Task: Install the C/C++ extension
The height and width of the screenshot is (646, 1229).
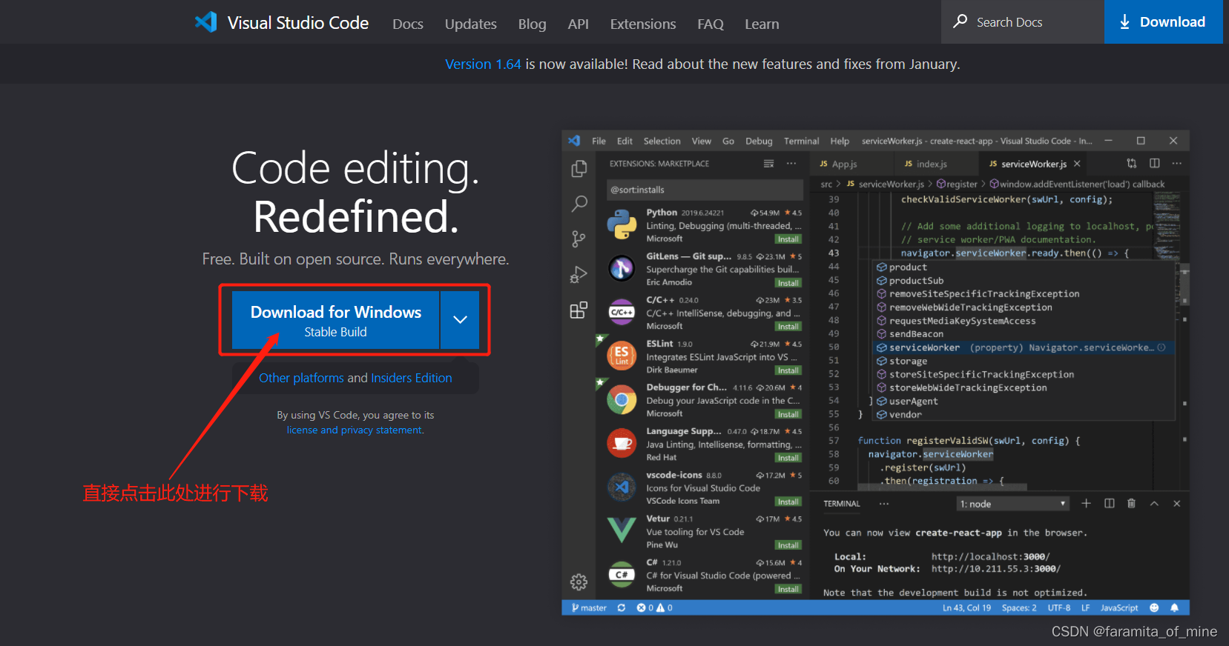Action: [788, 327]
